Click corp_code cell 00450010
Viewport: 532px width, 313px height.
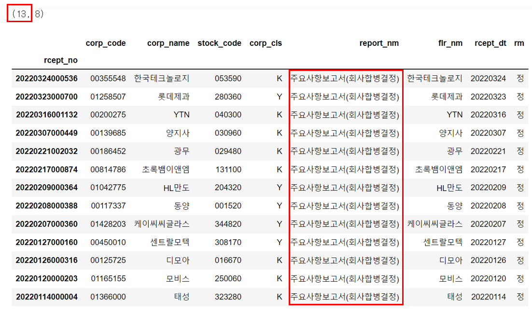point(108,243)
